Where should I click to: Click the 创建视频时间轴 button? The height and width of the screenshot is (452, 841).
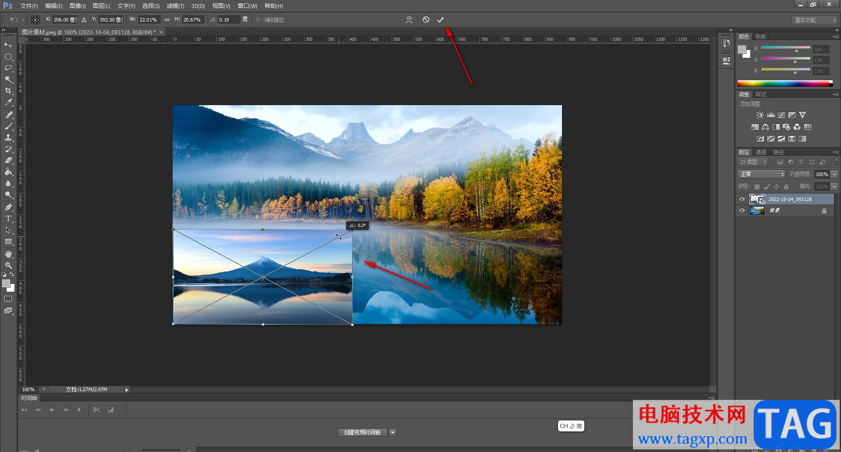point(362,433)
